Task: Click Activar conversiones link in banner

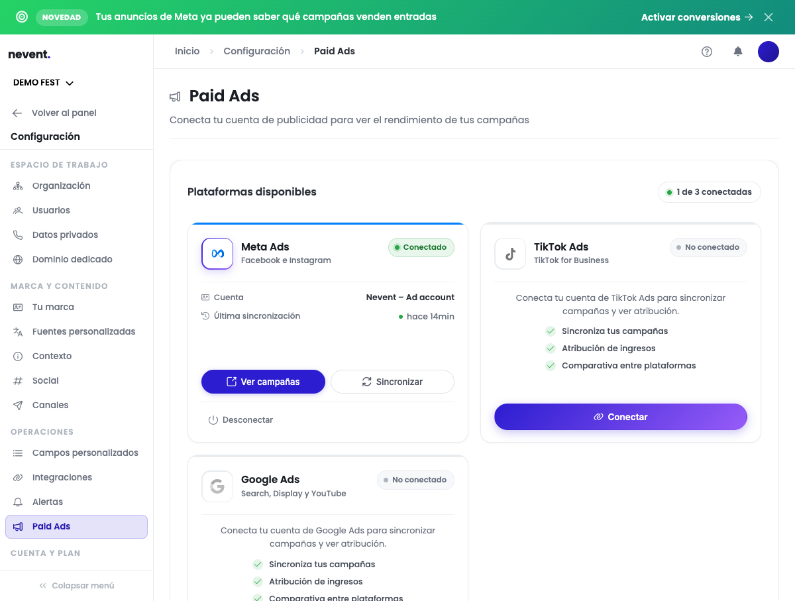Action: click(x=697, y=17)
